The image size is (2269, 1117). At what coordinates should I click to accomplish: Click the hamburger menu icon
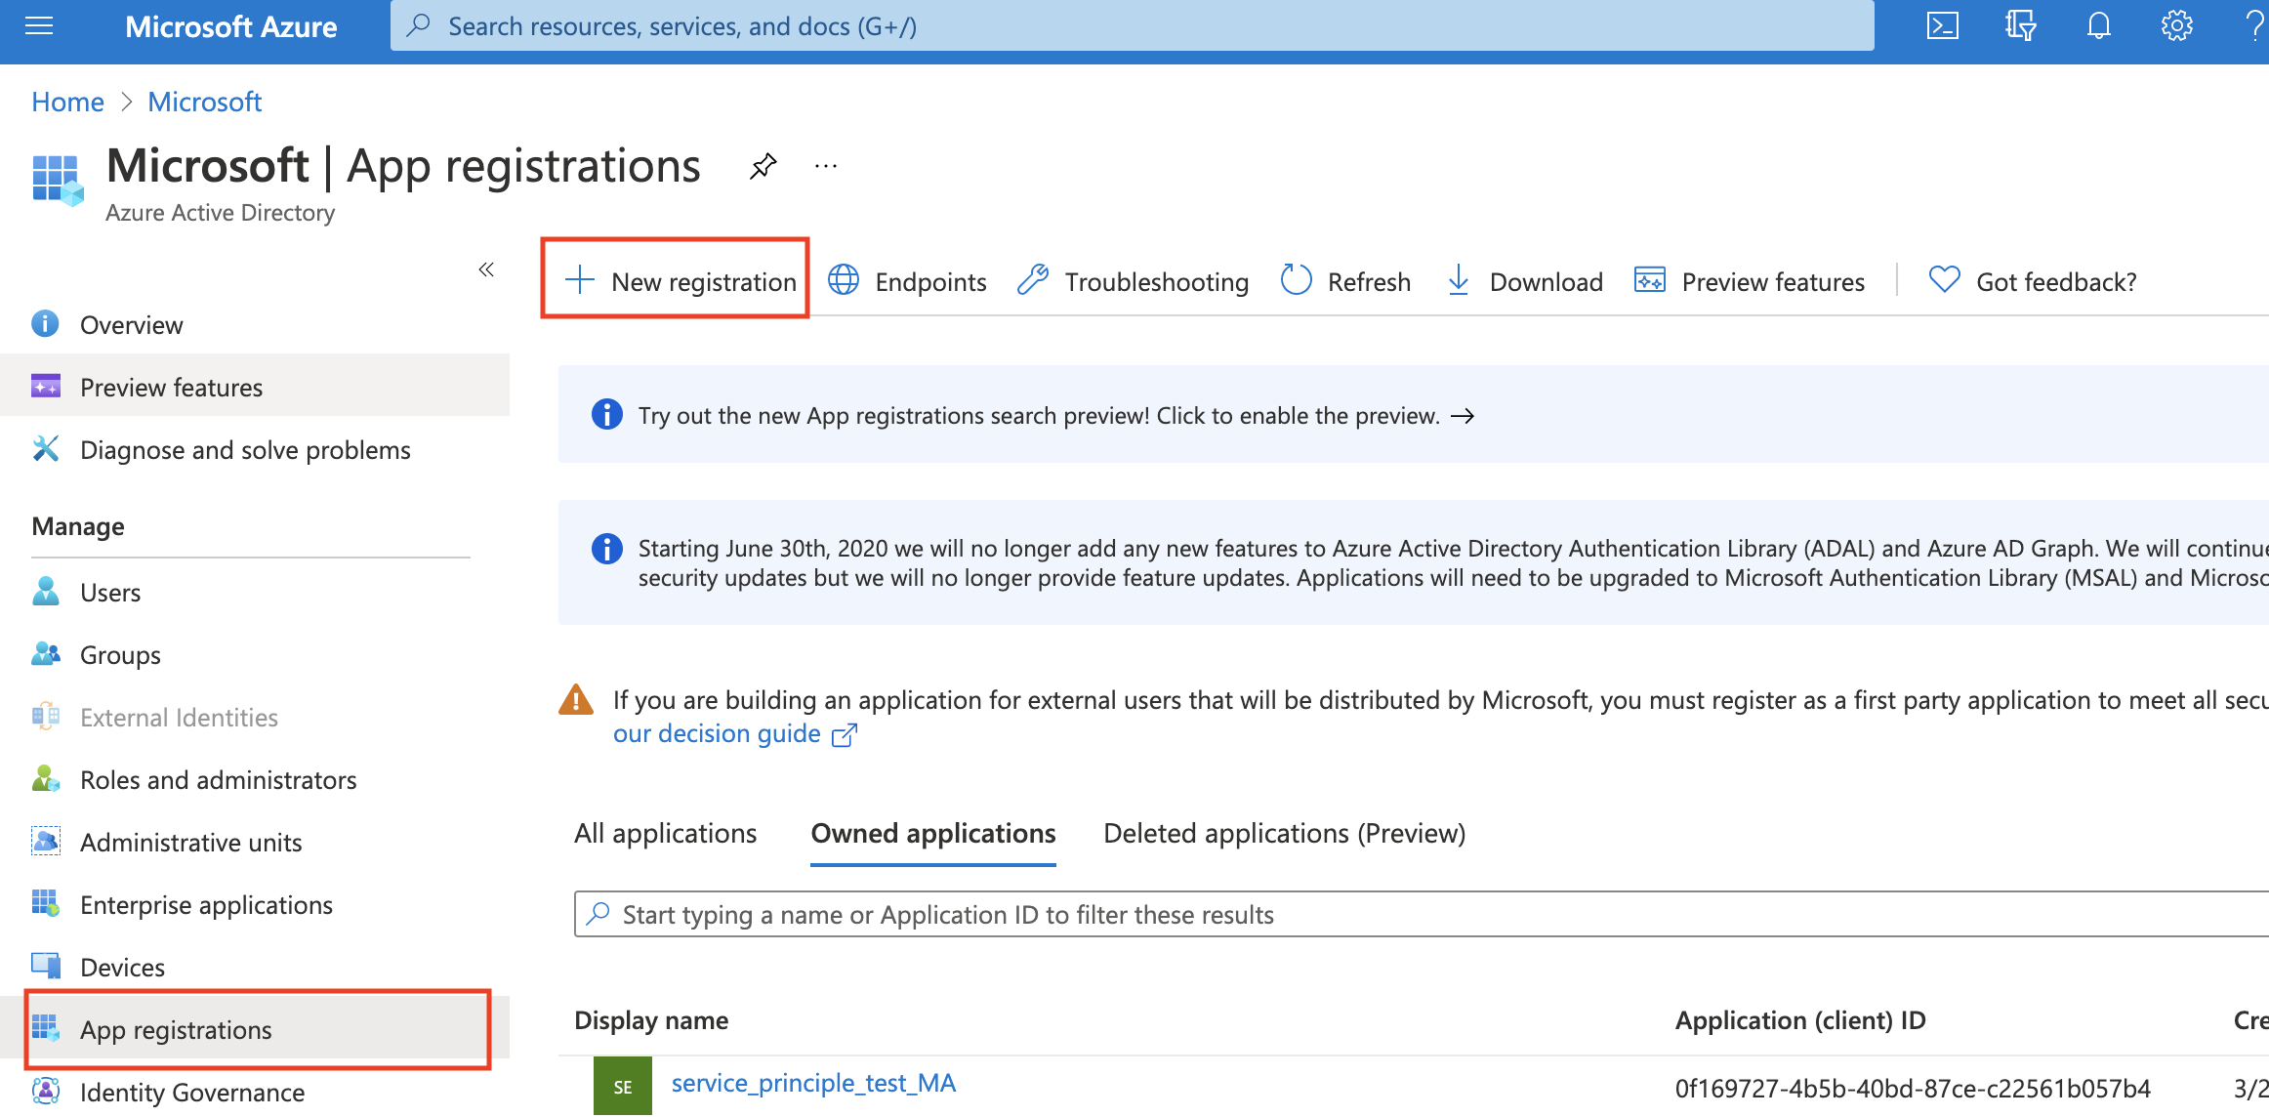point(39,26)
